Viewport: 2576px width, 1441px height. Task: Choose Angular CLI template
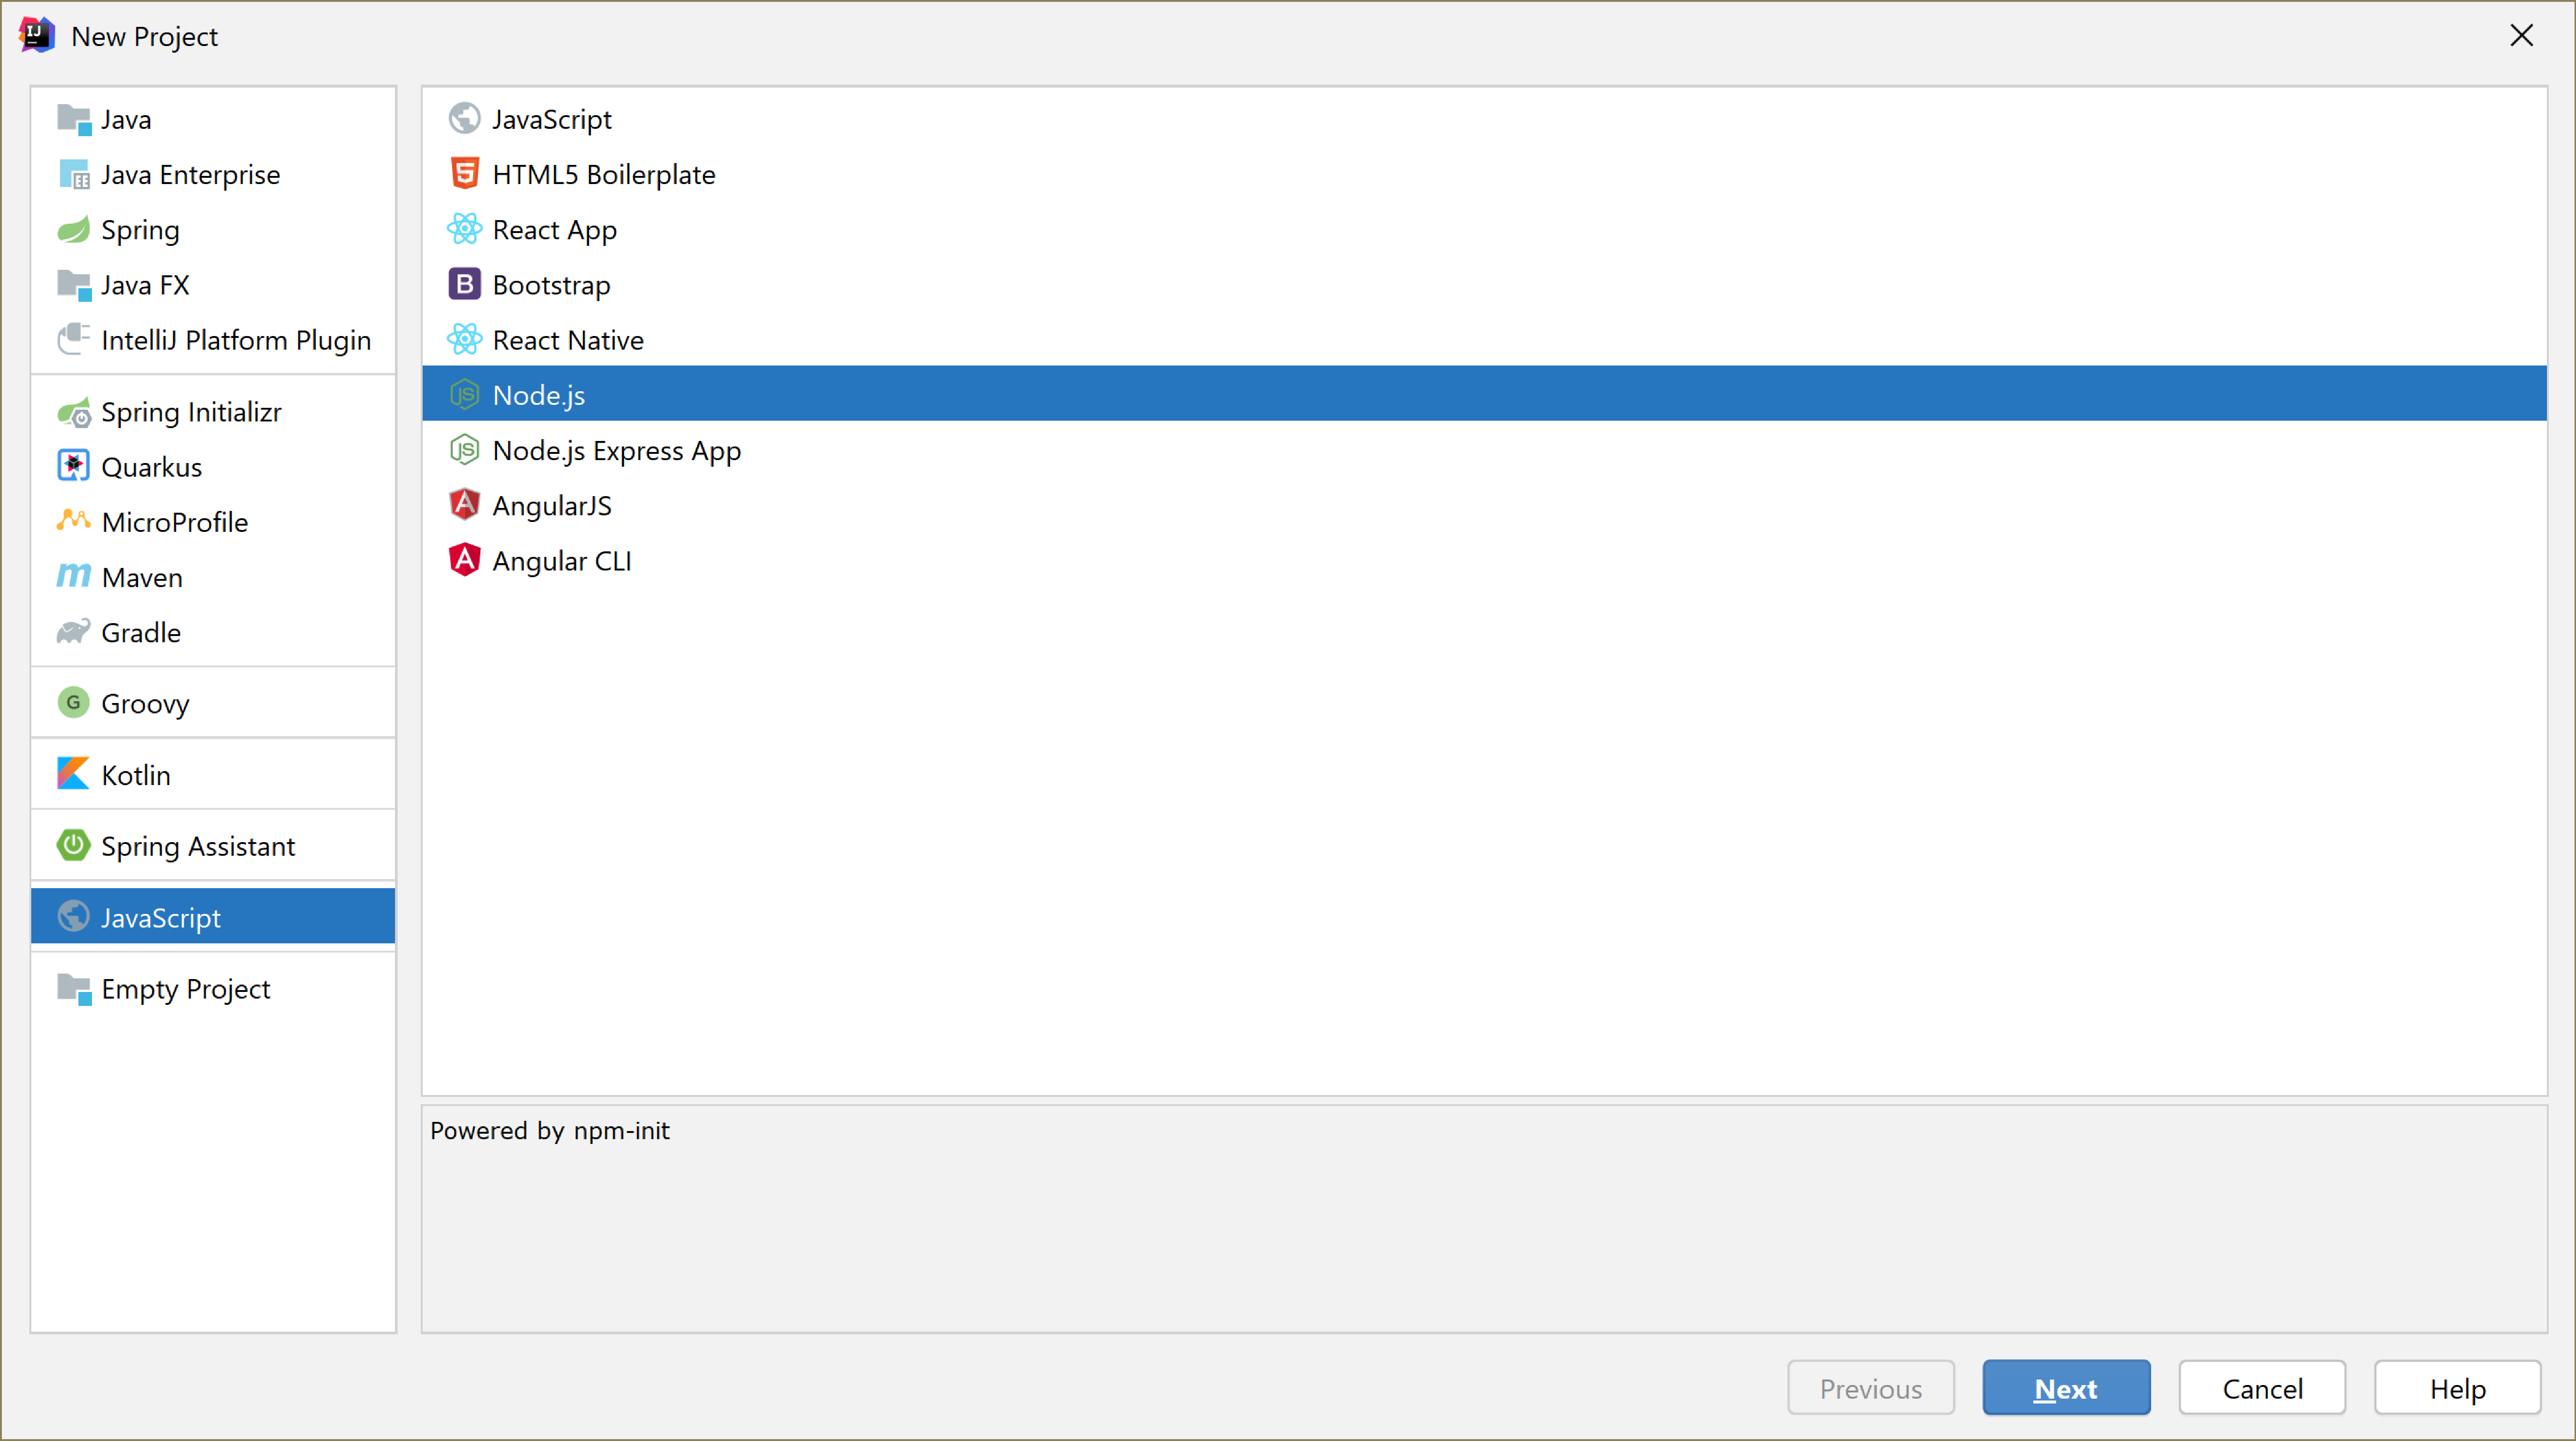pos(1484,560)
